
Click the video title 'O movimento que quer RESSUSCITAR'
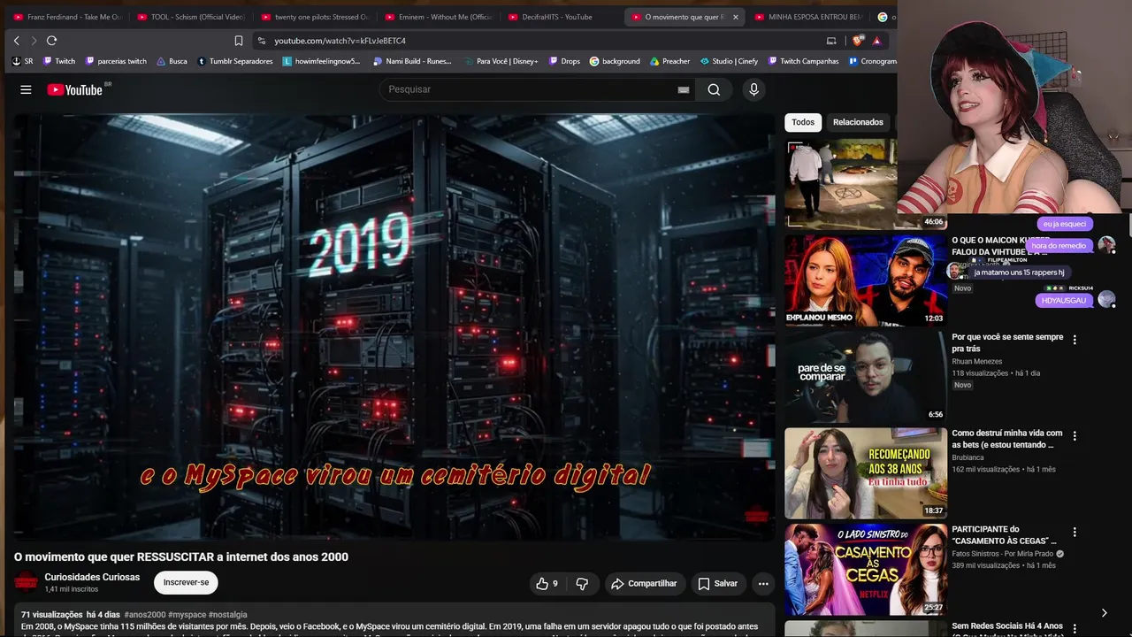pyautogui.click(x=181, y=556)
